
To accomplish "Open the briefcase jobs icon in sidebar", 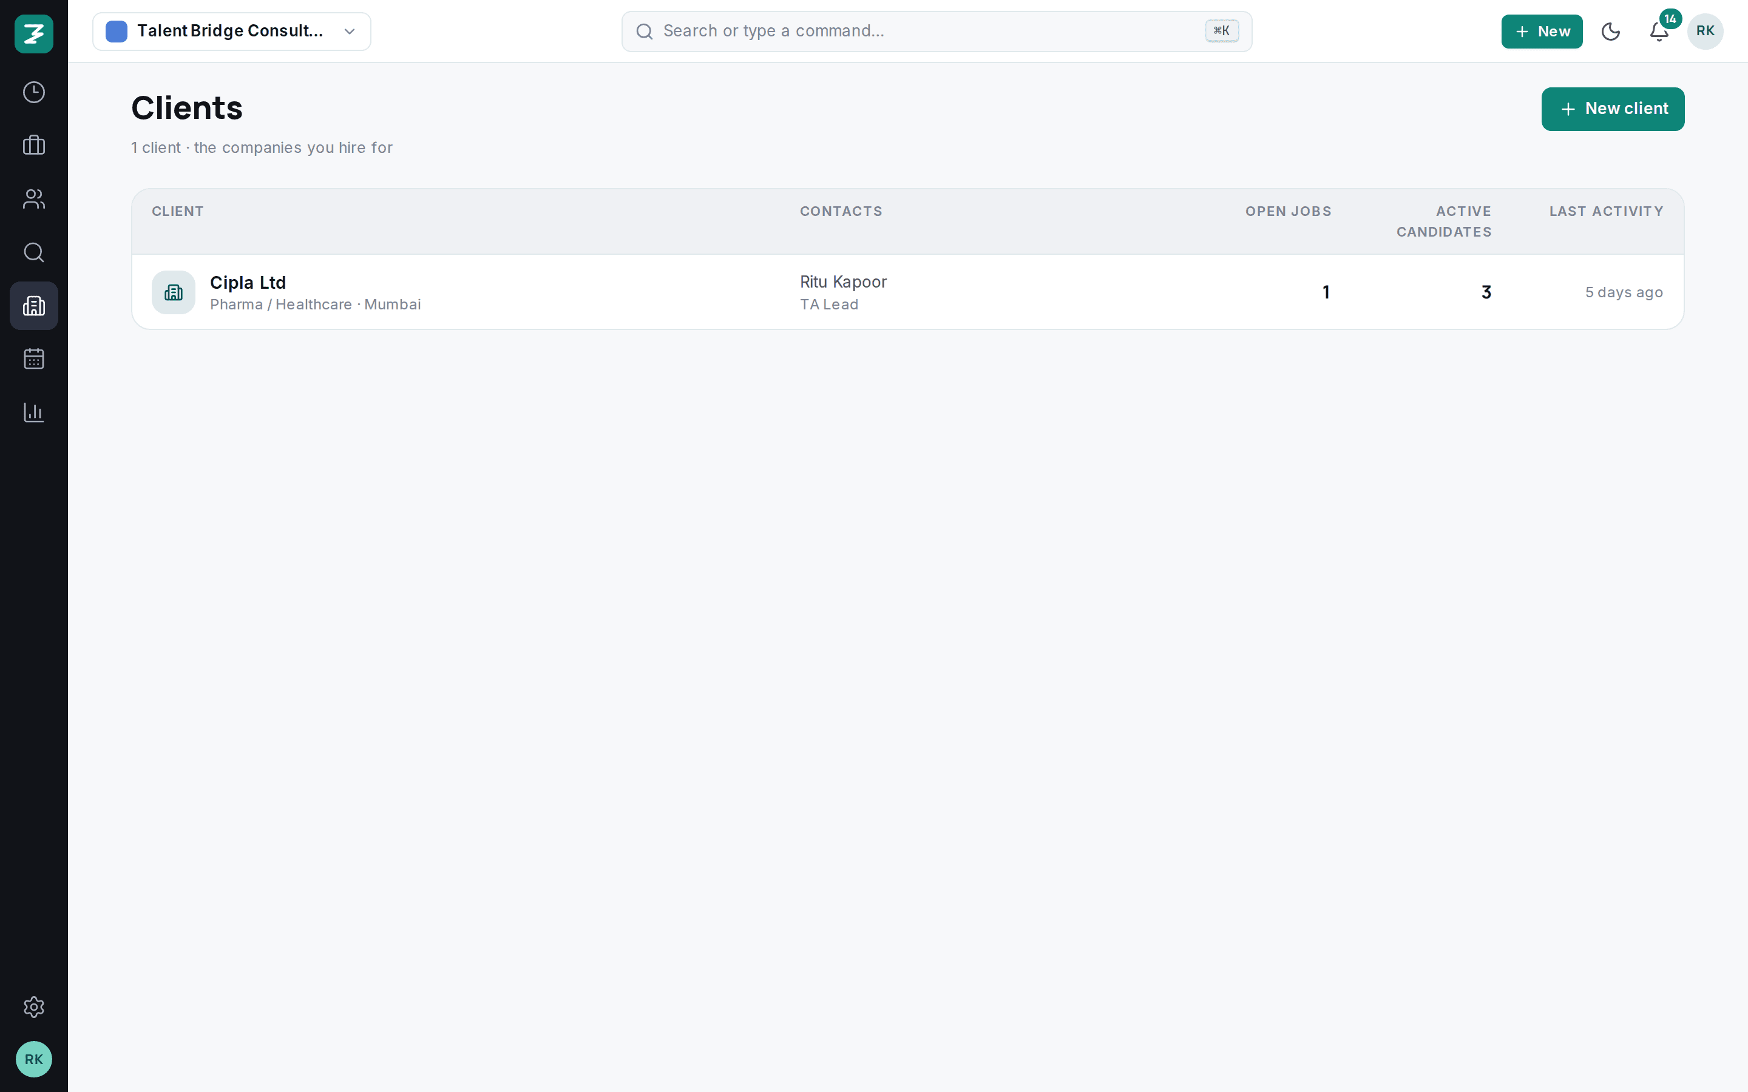I will tap(34, 145).
